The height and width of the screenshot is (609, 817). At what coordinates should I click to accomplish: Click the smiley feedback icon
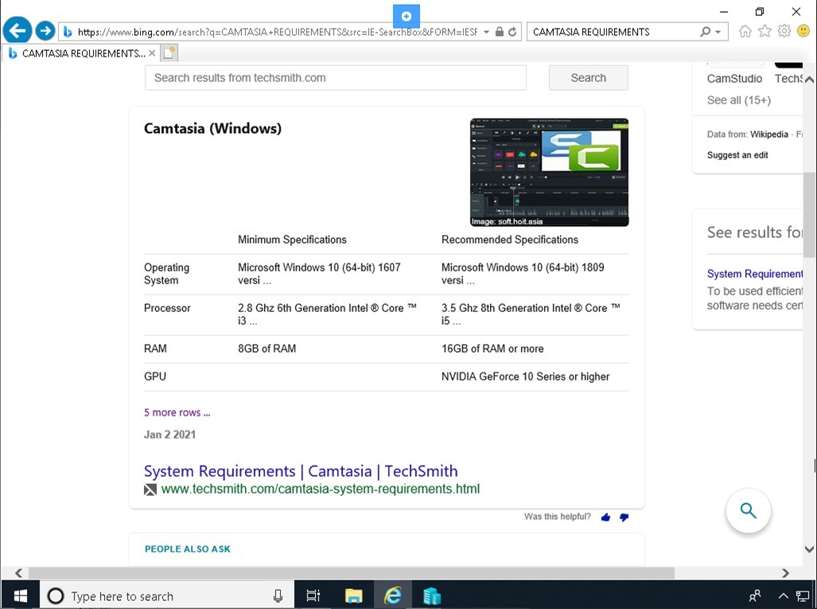(803, 31)
